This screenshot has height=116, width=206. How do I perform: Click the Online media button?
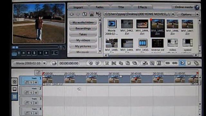pyautogui.click(x=183, y=7)
